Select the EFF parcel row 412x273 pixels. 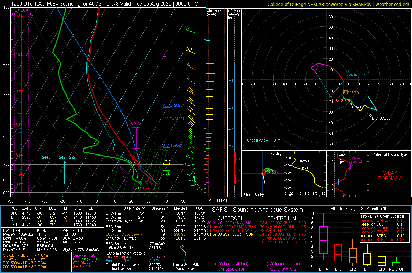tap(53, 217)
